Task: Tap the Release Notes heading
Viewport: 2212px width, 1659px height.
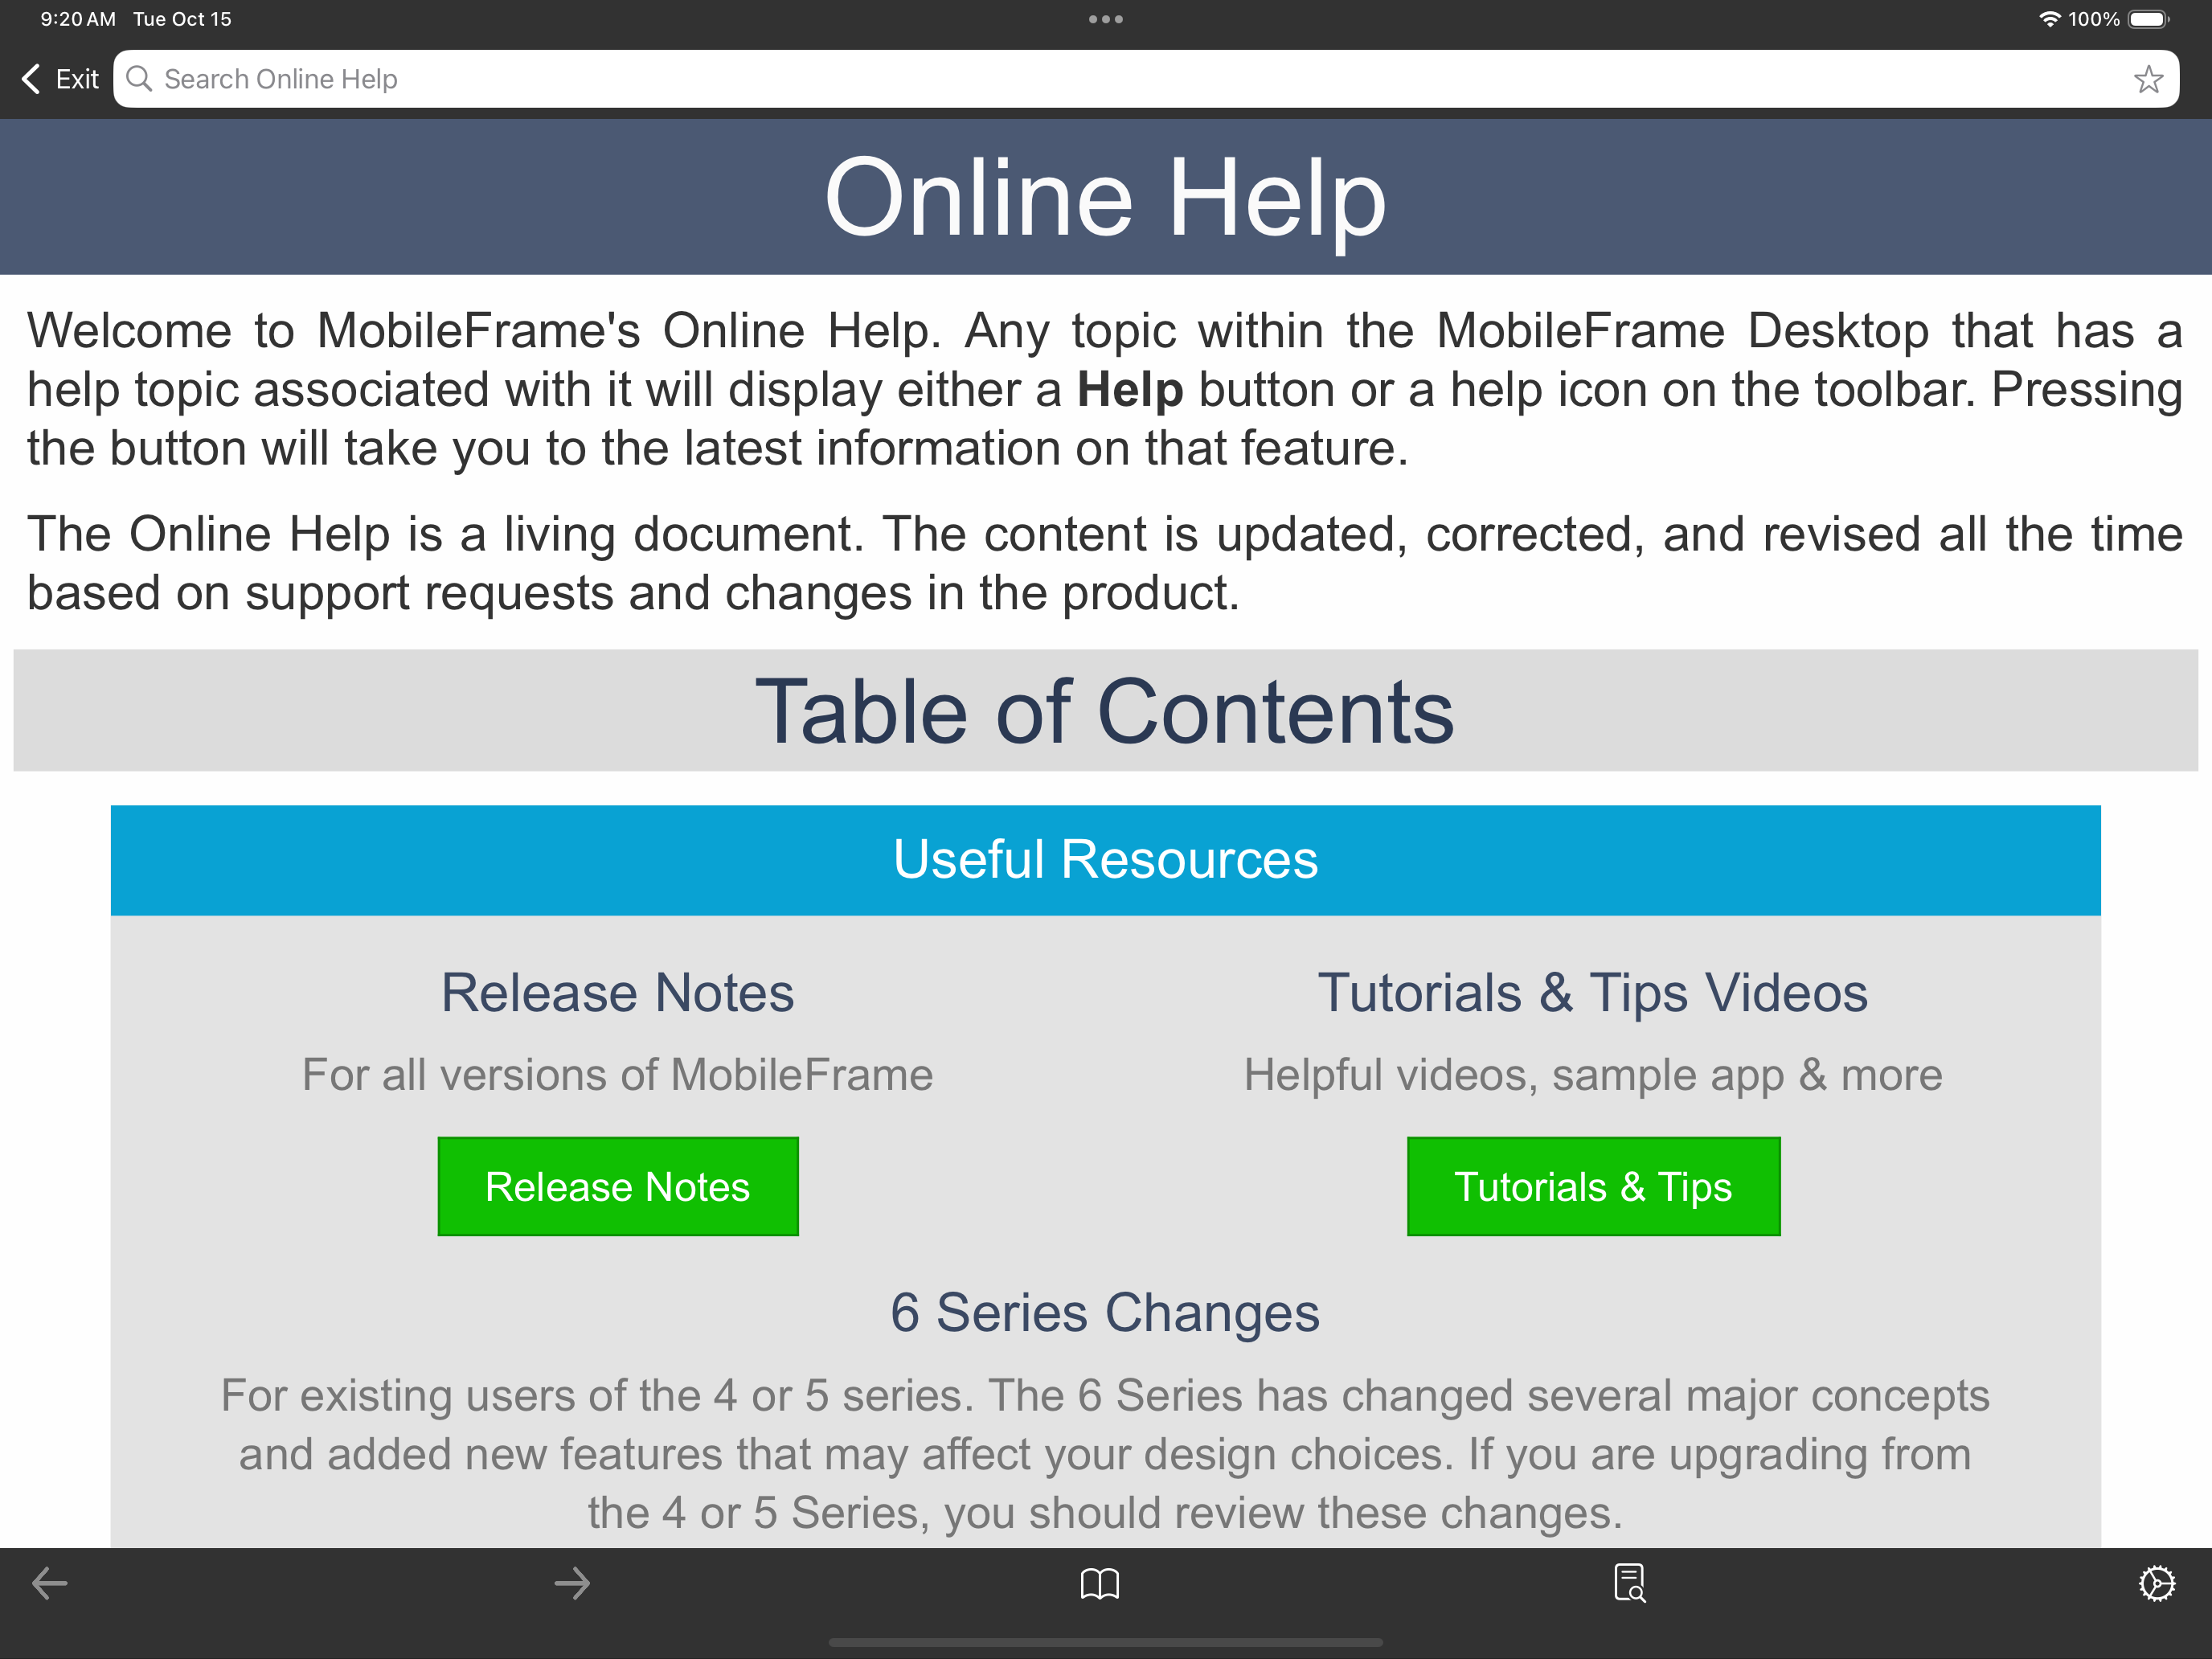Action: point(618,993)
